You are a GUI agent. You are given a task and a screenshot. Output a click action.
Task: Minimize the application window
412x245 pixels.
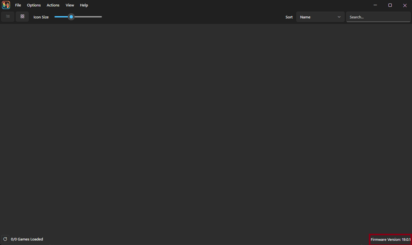tap(375, 5)
